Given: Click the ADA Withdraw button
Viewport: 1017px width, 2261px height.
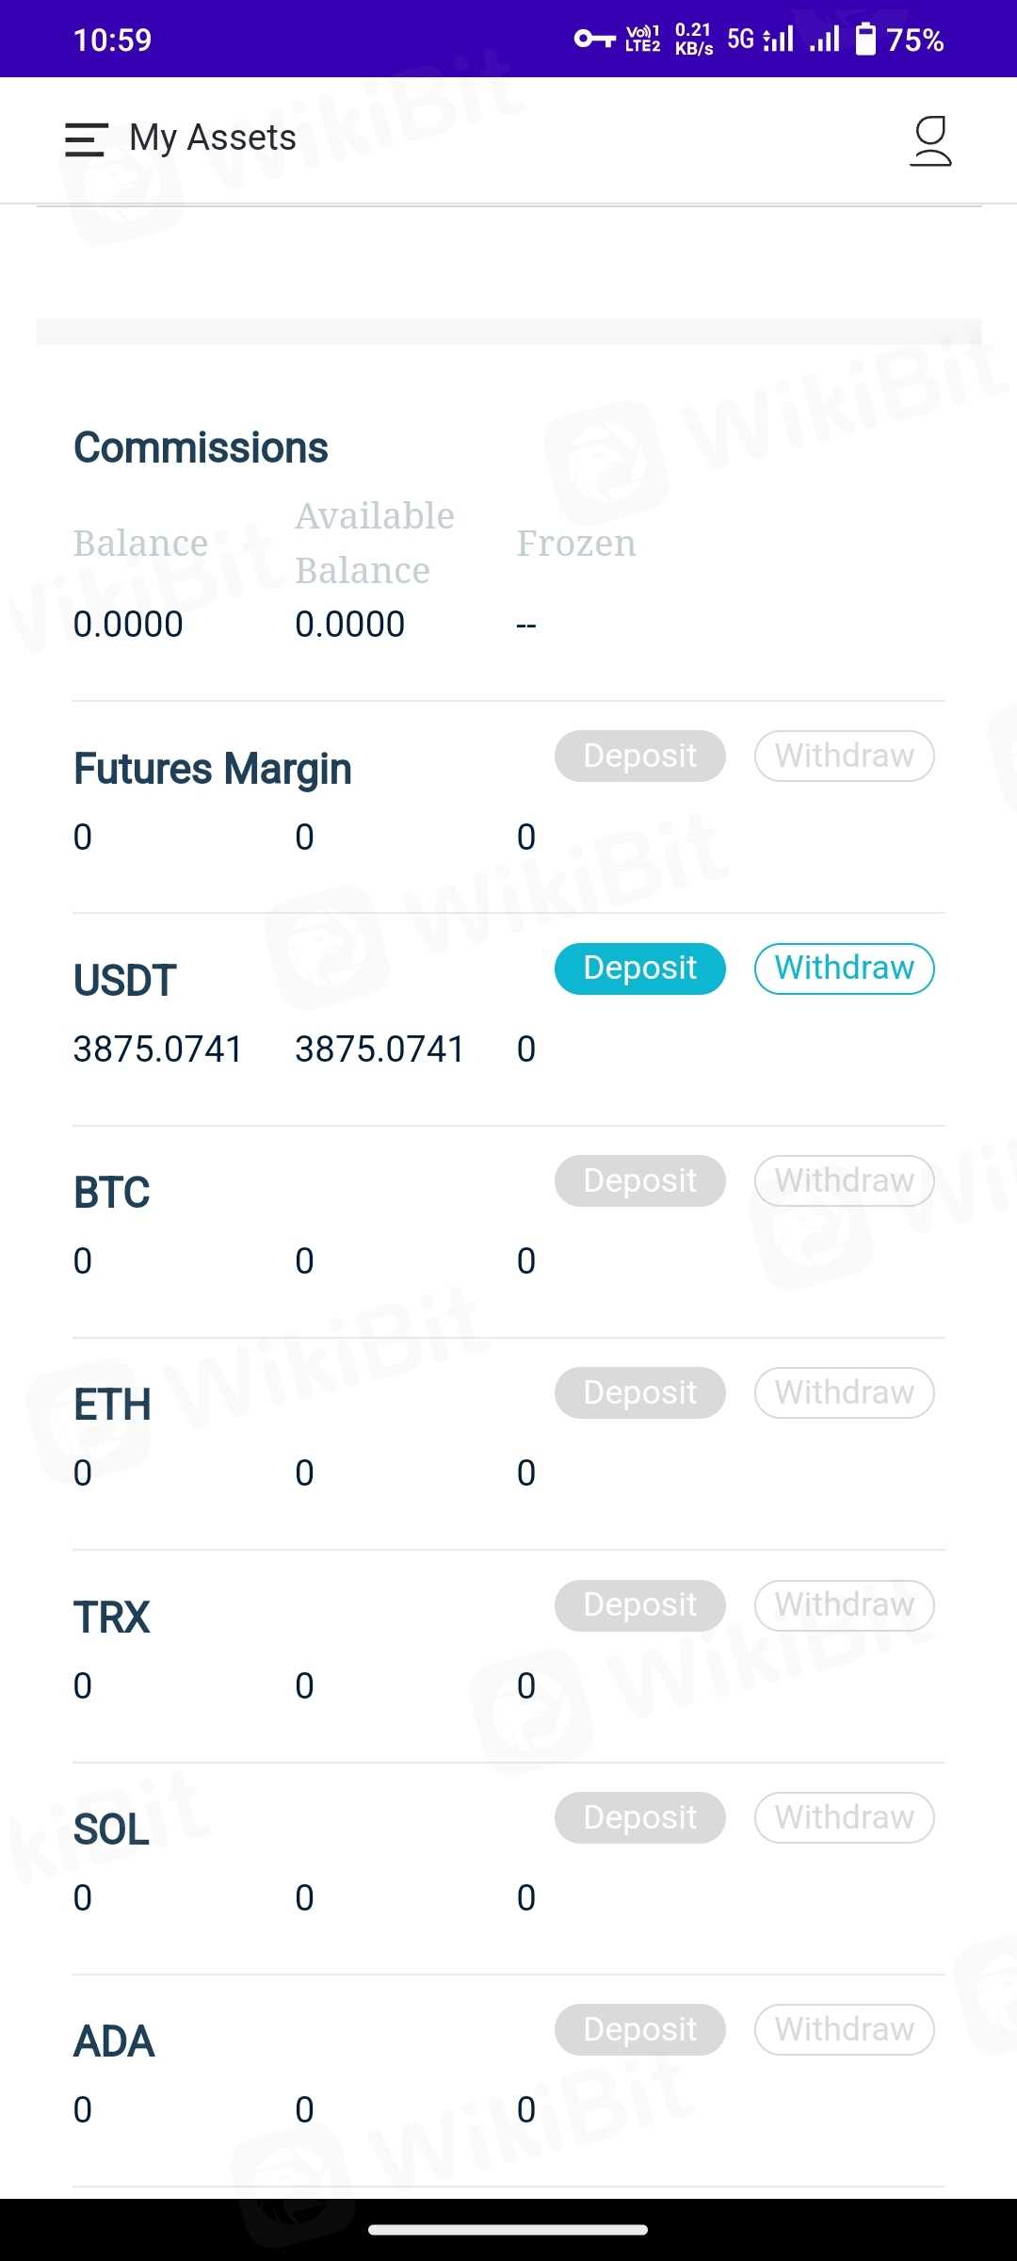Looking at the screenshot, I should [x=844, y=2029].
